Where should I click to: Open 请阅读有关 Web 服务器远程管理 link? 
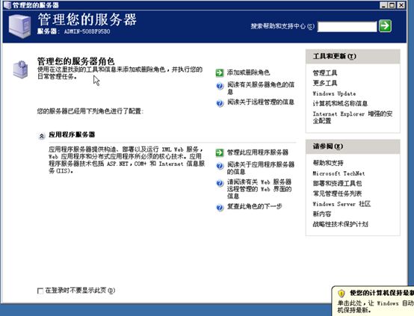click(x=259, y=189)
